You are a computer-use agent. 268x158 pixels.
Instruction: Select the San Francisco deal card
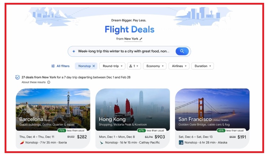(x=212, y=118)
